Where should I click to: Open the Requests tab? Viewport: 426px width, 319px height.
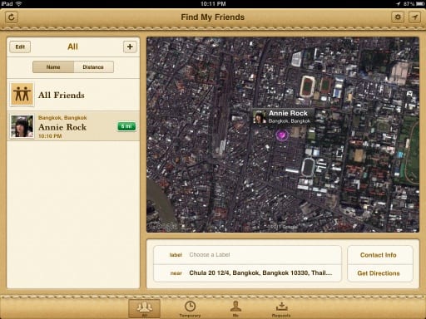[x=281, y=308]
